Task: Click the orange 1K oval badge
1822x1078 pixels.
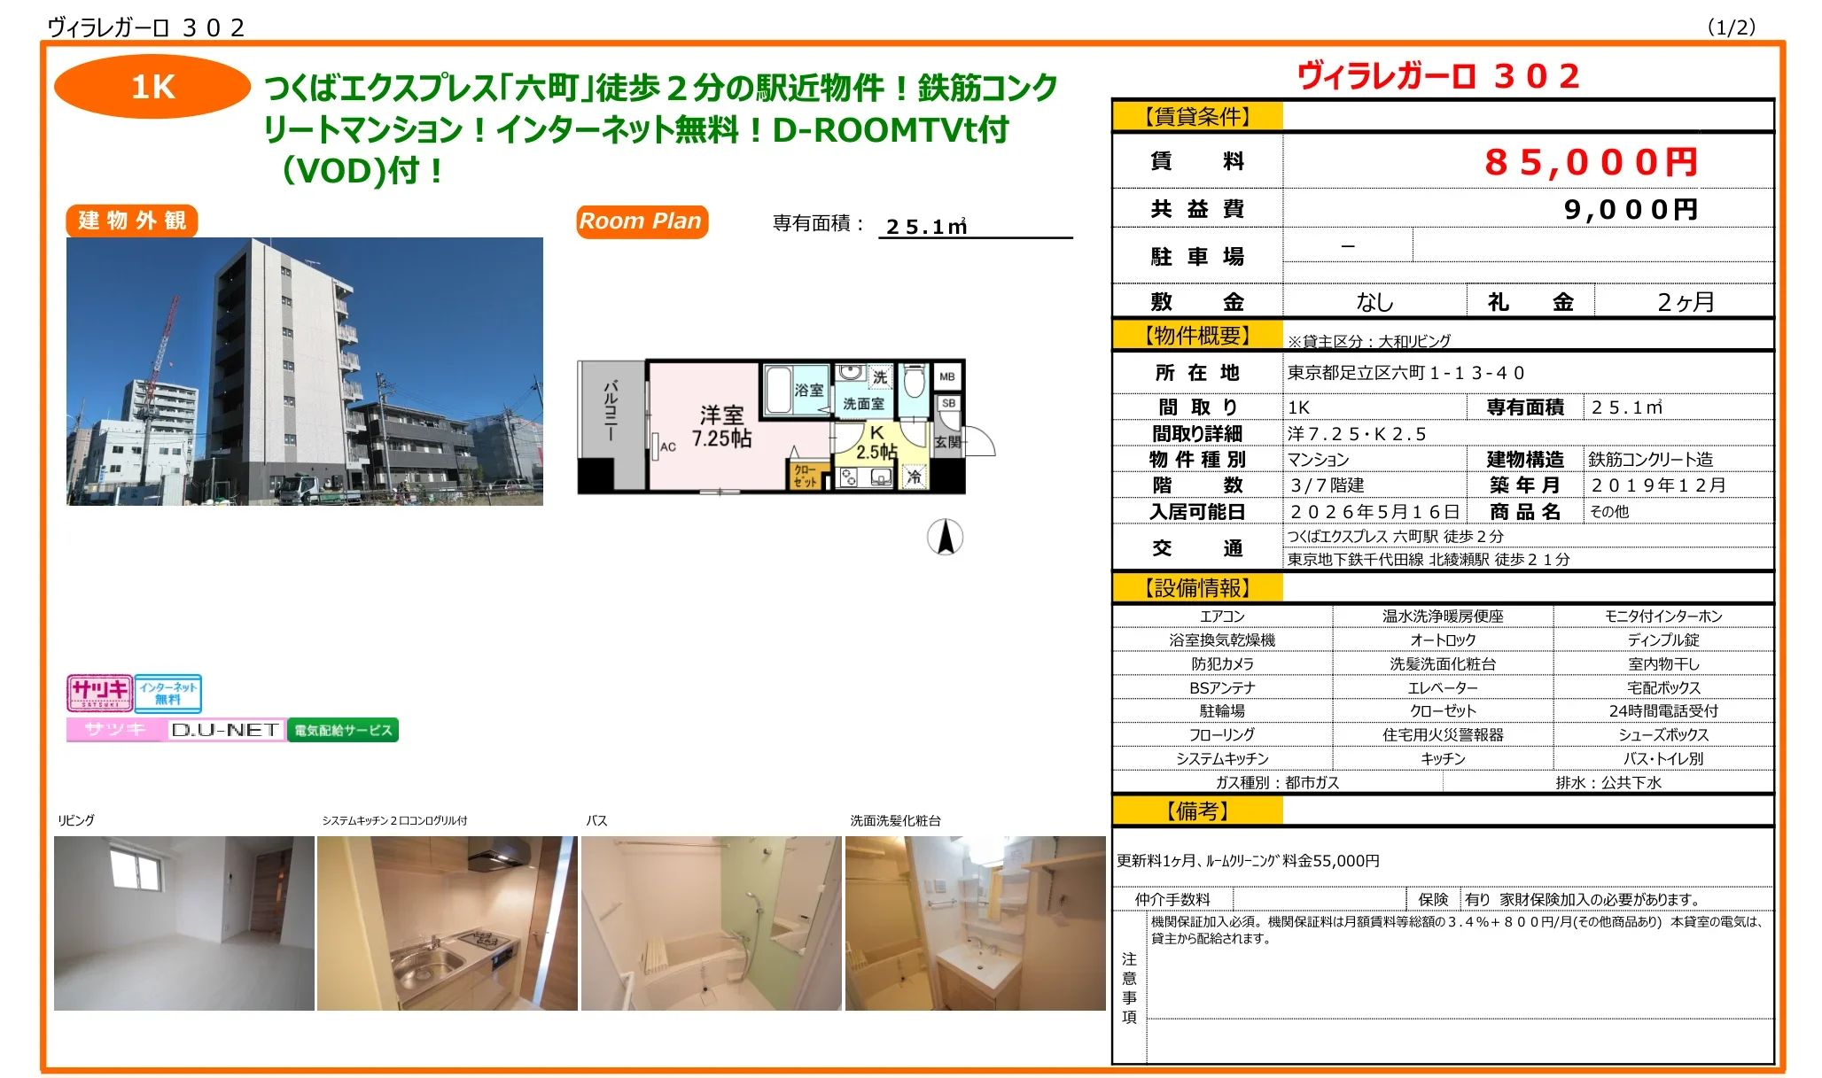Action: point(152,87)
